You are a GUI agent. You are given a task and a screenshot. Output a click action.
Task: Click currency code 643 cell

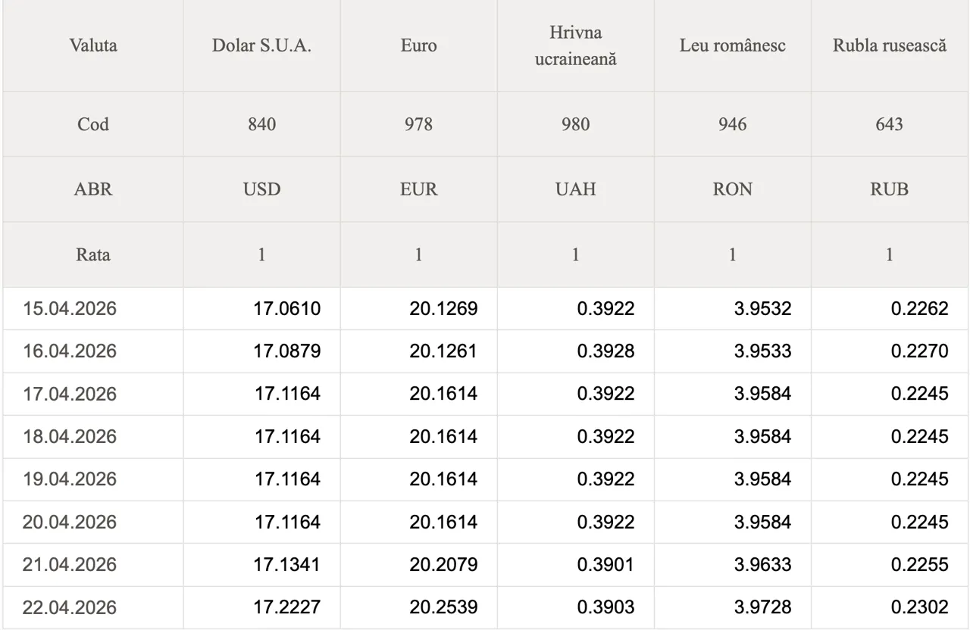pyautogui.click(x=889, y=124)
